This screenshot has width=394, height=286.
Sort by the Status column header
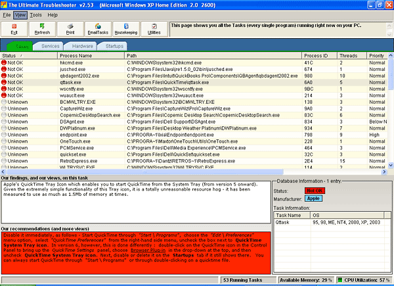click(29, 56)
